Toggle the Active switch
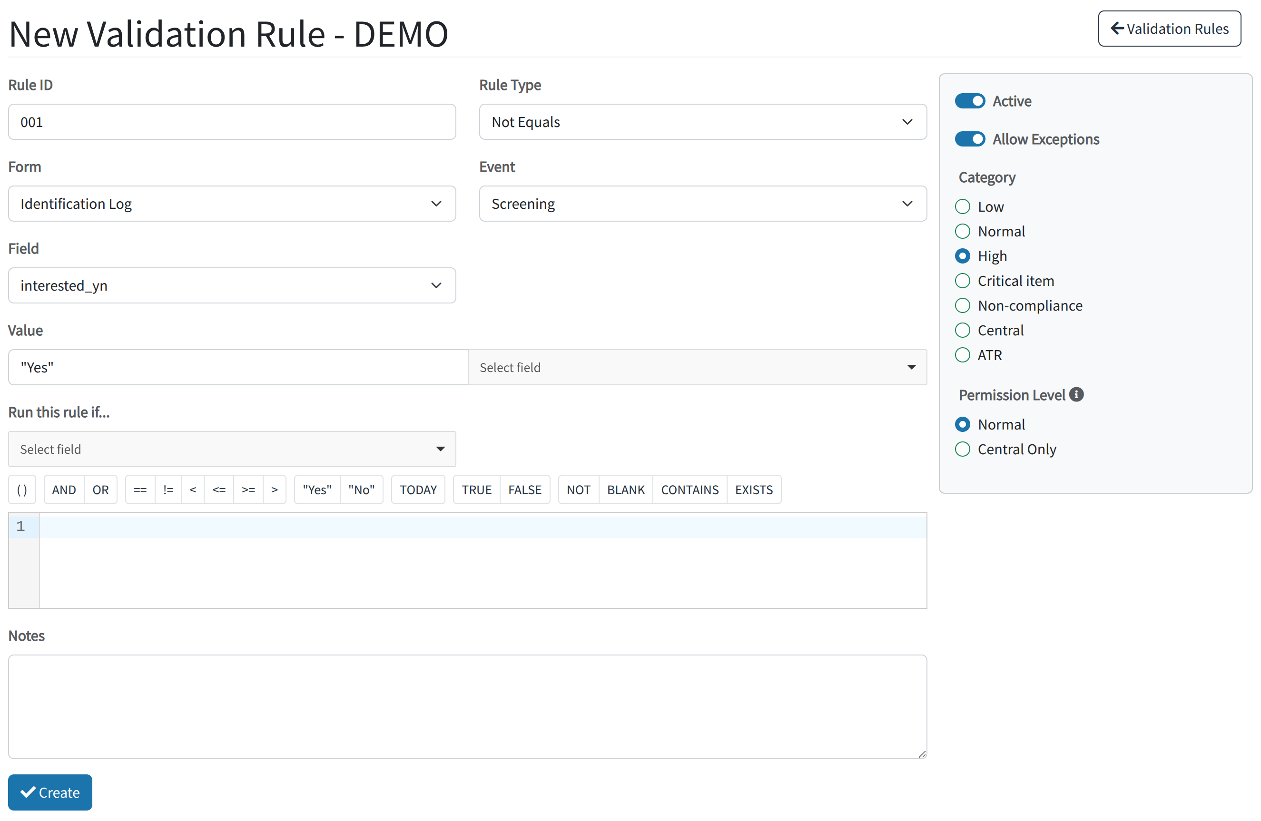Image resolution: width=1261 pixels, height=821 pixels. (970, 101)
